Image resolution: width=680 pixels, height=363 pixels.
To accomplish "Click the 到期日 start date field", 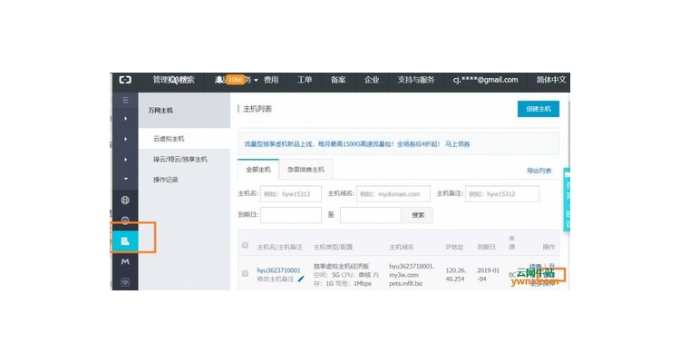I will 290,215.
